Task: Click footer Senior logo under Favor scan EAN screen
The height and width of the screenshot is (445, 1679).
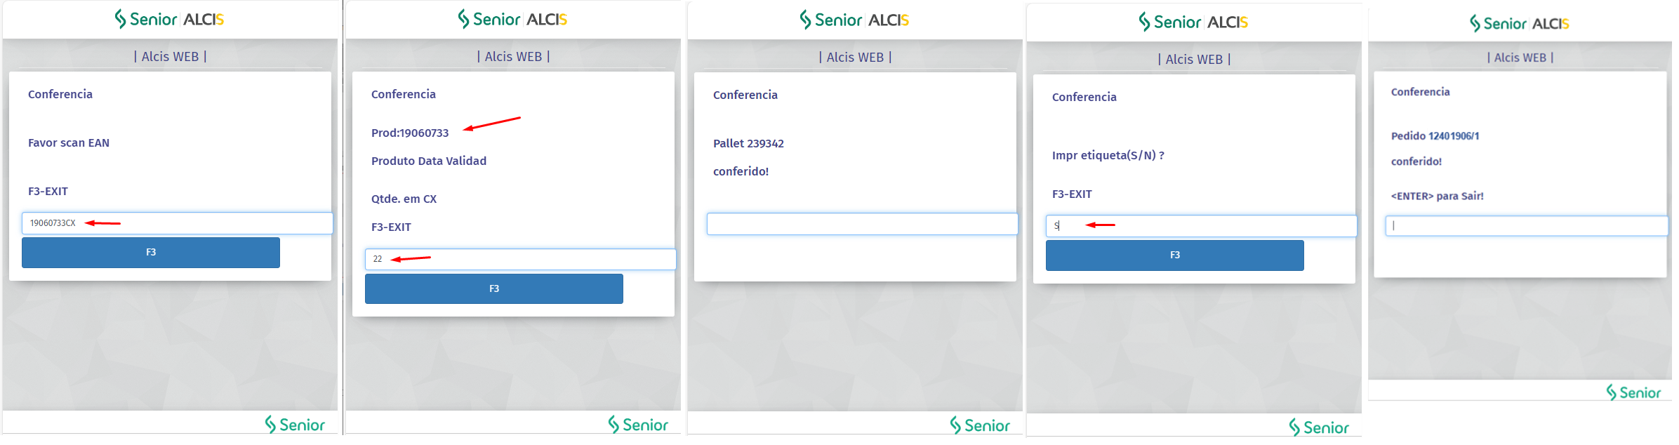Action: coord(295,425)
